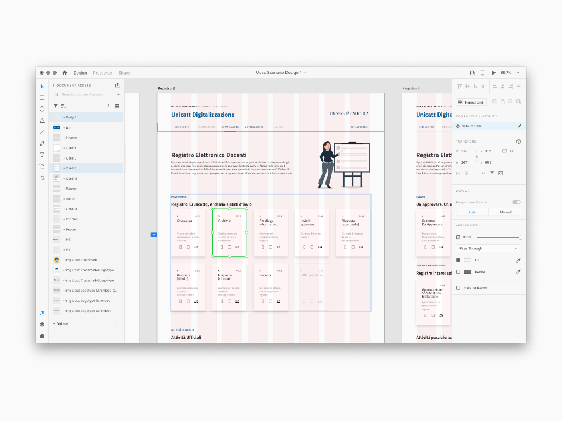Start desktop preview with play button
Screen dimensions: 562x421
coord(493,73)
